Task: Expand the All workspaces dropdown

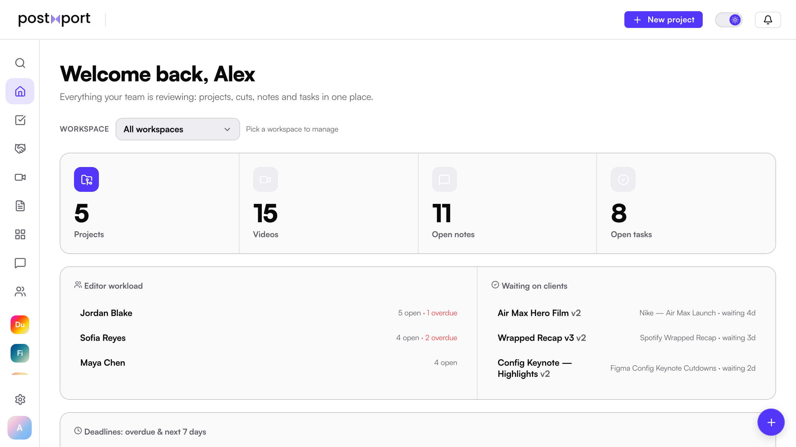Action: 178,129
